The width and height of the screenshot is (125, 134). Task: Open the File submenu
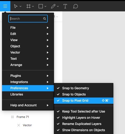coord(28,28)
